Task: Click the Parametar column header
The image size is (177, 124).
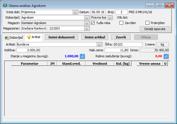Action: [x=29, y=64]
